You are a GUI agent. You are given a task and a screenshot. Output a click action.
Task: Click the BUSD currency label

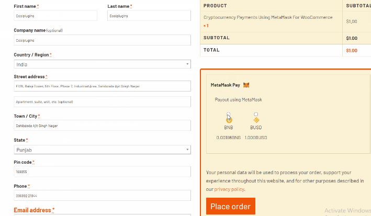256,128
